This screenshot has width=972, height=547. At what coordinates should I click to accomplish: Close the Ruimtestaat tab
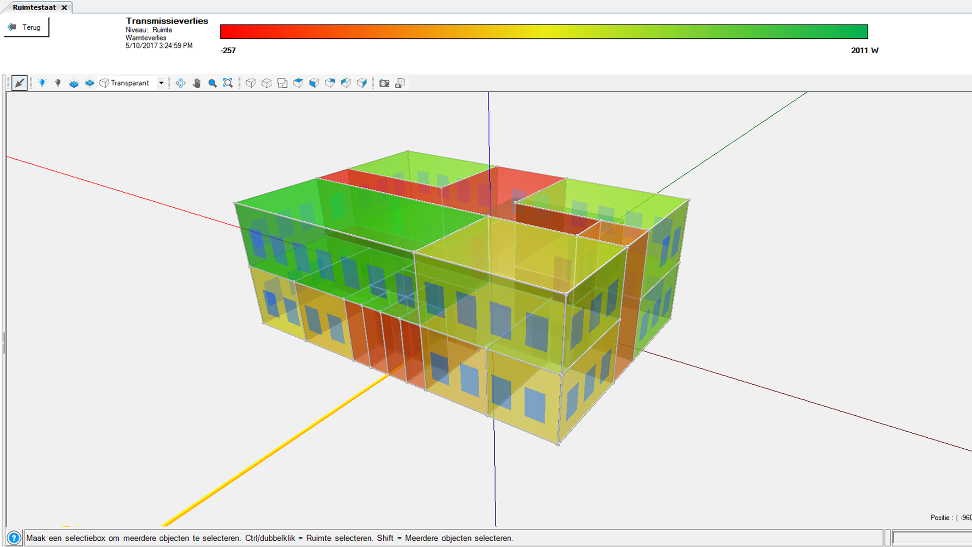point(64,7)
